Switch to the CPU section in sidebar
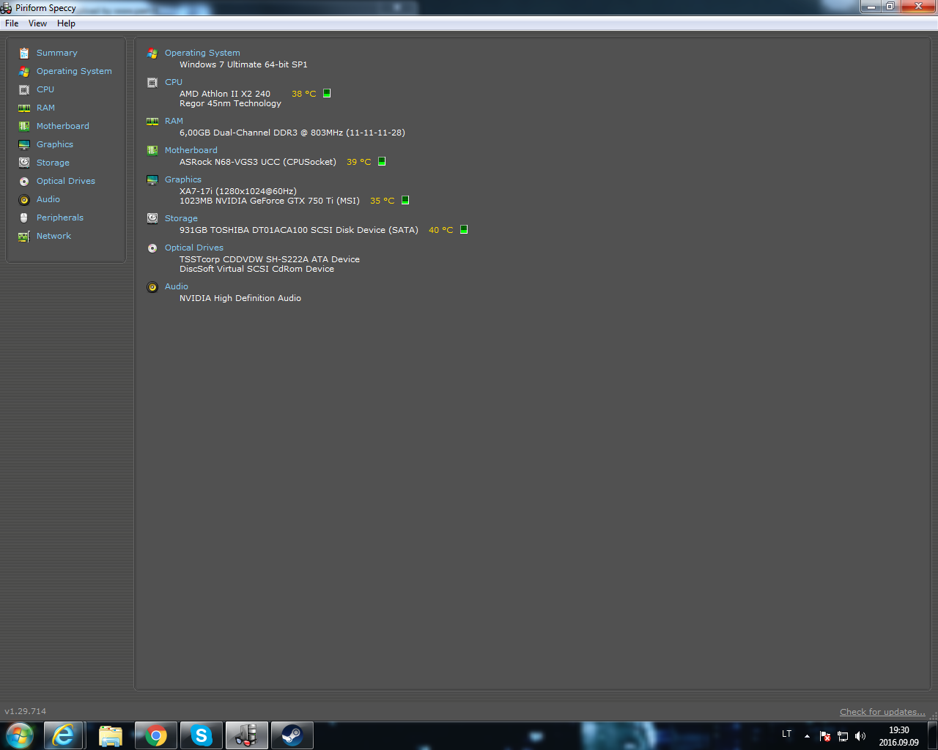Viewport: 938px width, 750px height. (x=45, y=89)
